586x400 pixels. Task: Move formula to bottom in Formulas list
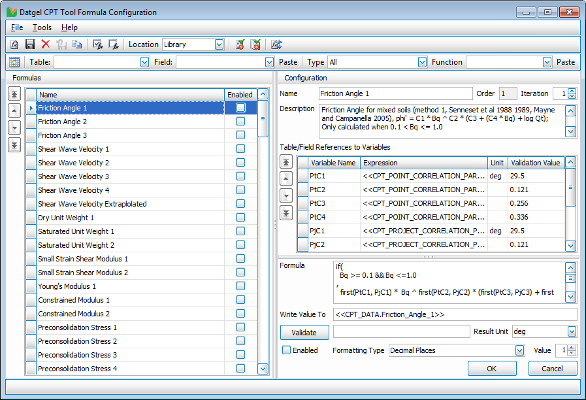[14, 144]
